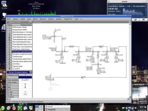Pick the Батареи конденсаторов icon
This screenshot has width=148, height=111.
point(9,54)
